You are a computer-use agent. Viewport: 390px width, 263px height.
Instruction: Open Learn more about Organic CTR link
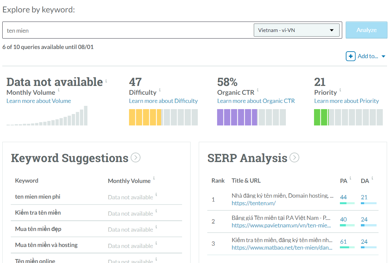pos(256,101)
